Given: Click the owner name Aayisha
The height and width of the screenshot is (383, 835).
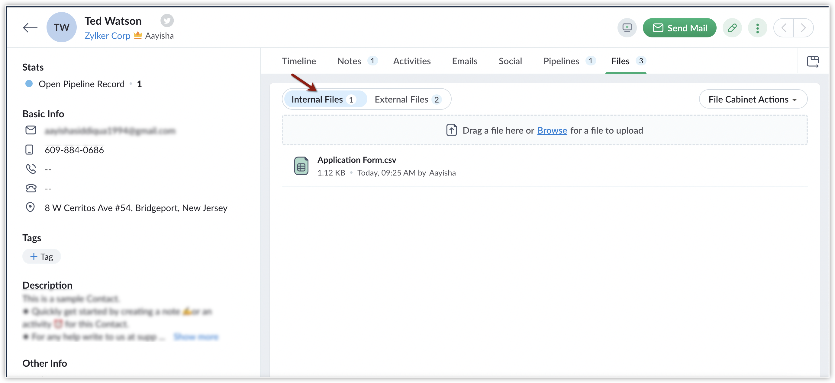Looking at the screenshot, I should tap(159, 36).
